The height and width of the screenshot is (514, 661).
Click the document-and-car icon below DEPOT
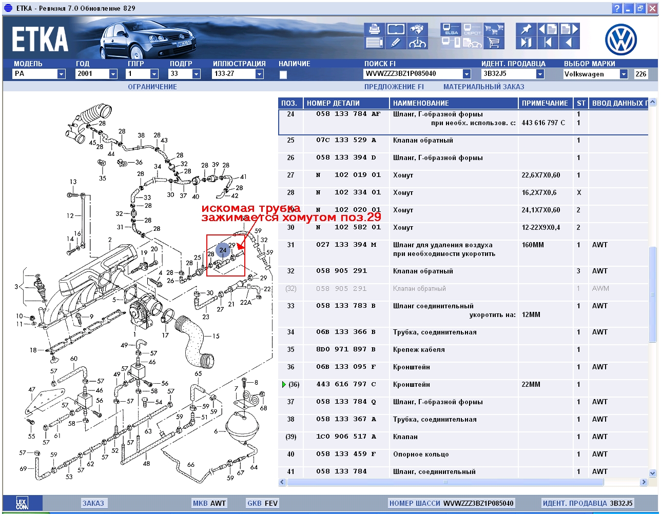click(473, 43)
